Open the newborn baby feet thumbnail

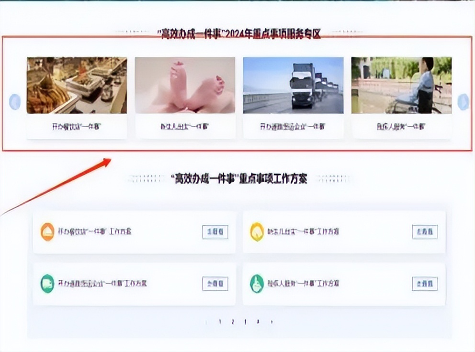[x=185, y=85]
